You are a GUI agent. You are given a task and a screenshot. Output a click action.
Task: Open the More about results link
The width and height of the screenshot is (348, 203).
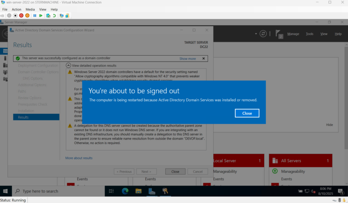[x=79, y=158]
